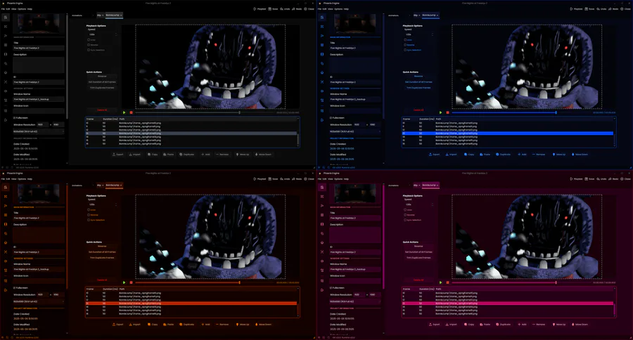Open Speed dropdown in the blue-theme window

(419, 34)
